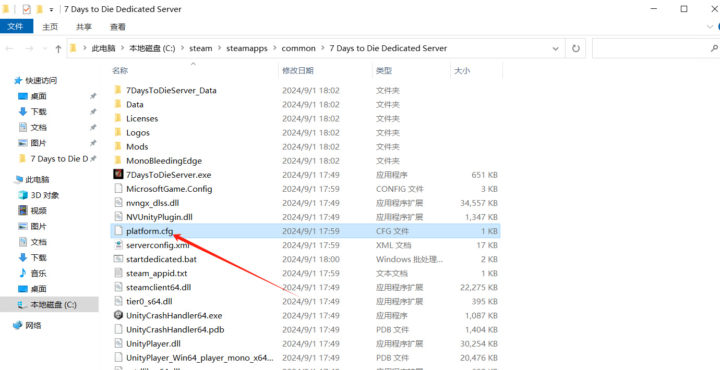Select the Mods folder icon

coord(118,146)
